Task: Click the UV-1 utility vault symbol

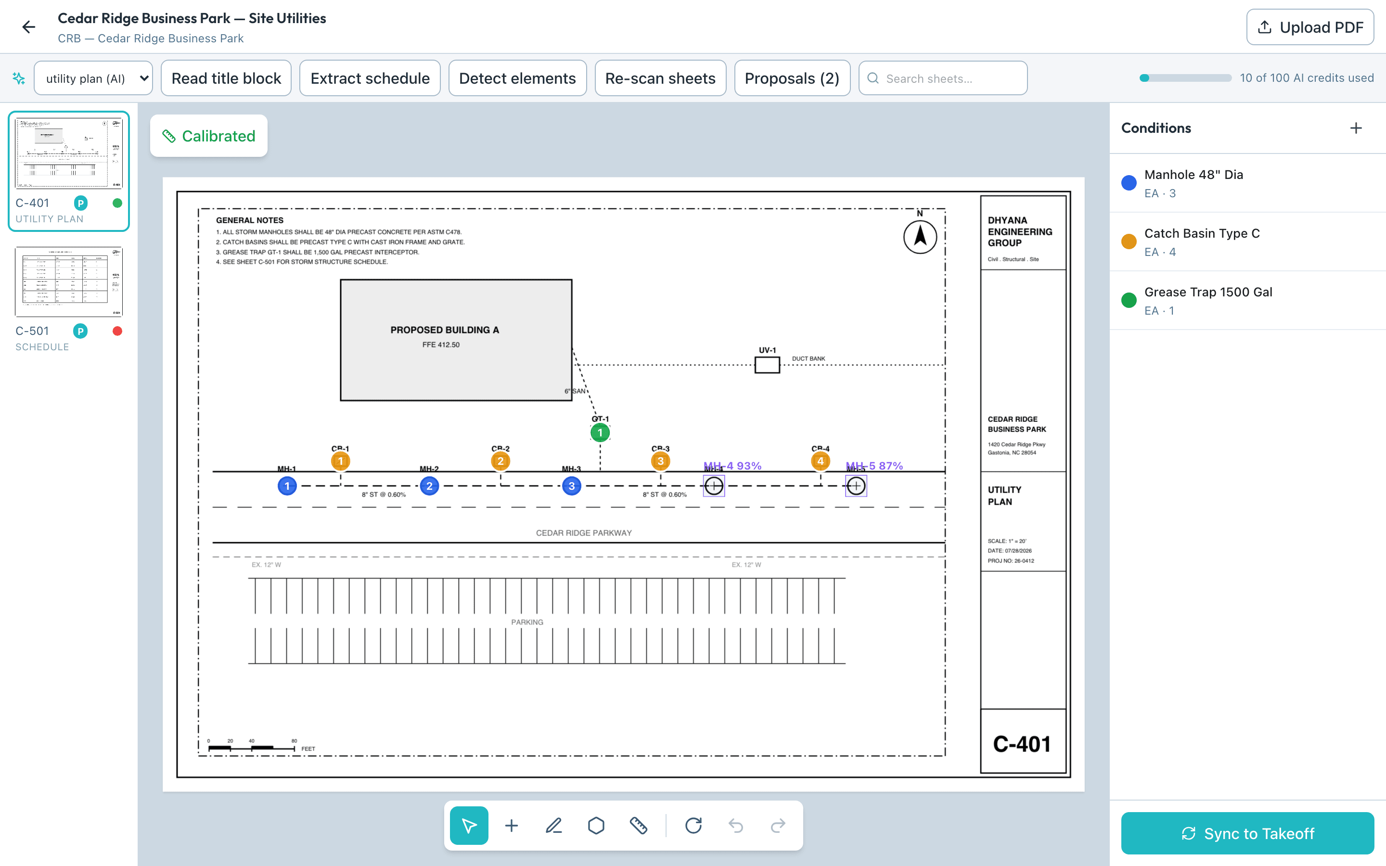Action: (768, 365)
